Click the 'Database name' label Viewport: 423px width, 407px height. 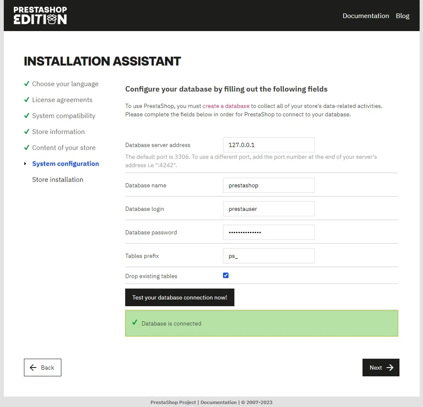point(146,185)
